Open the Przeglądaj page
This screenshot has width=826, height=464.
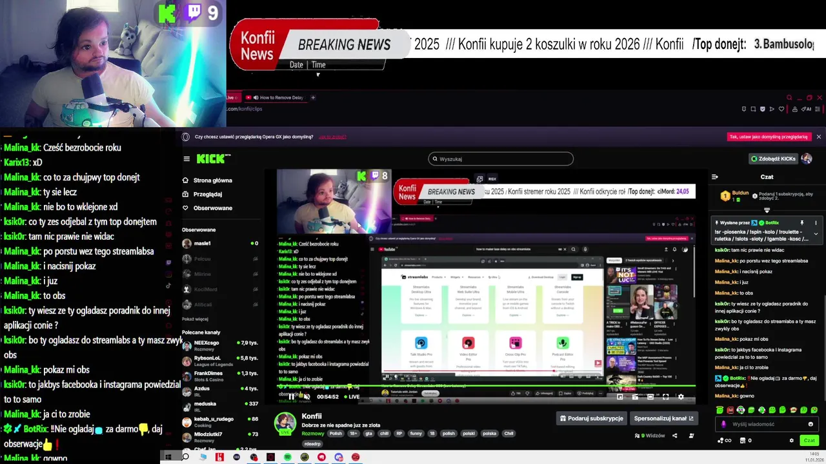[202, 194]
